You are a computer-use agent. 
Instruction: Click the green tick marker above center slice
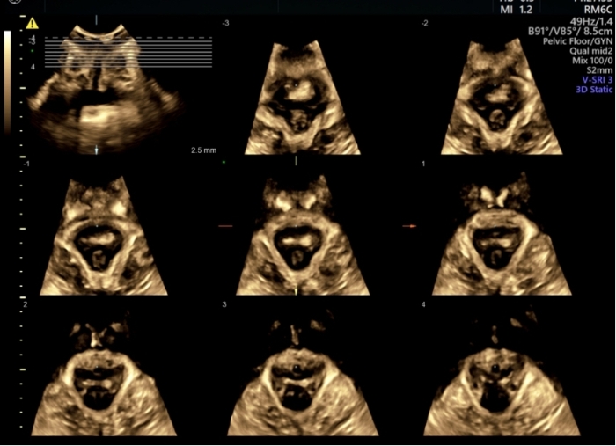point(296,160)
